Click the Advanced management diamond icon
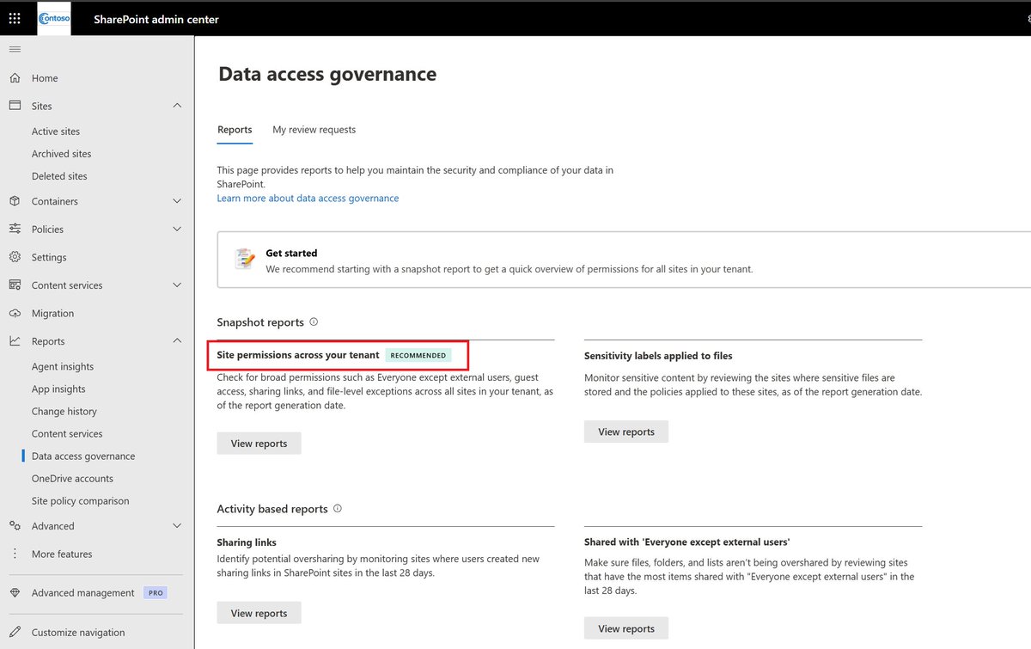1031x649 pixels. tap(15, 593)
